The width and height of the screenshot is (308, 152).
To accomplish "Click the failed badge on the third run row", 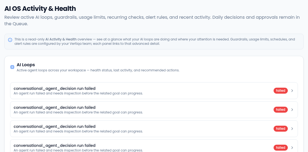I will click(280, 129).
